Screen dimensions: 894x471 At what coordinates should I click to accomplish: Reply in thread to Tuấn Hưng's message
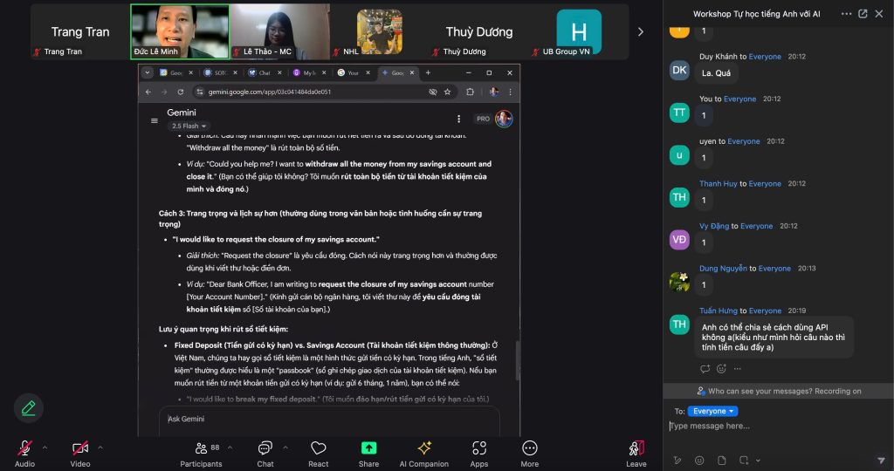(x=705, y=368)
